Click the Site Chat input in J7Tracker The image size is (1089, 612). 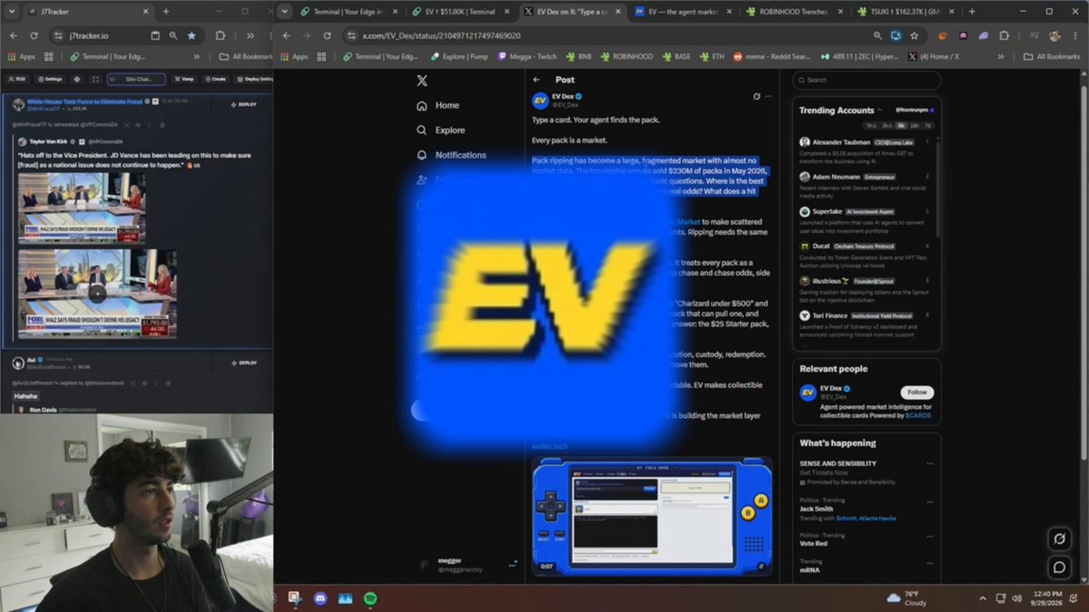point(136,79)
